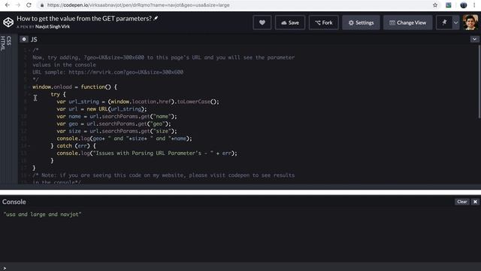Viewport: 481px width, 271px height.
Task: Click the browser address bar URL
Action: point(138,5)
